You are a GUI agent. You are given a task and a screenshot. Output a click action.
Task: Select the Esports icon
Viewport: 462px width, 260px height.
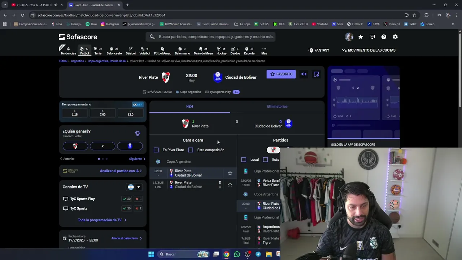pyautogui.click(x=249, y=51)
